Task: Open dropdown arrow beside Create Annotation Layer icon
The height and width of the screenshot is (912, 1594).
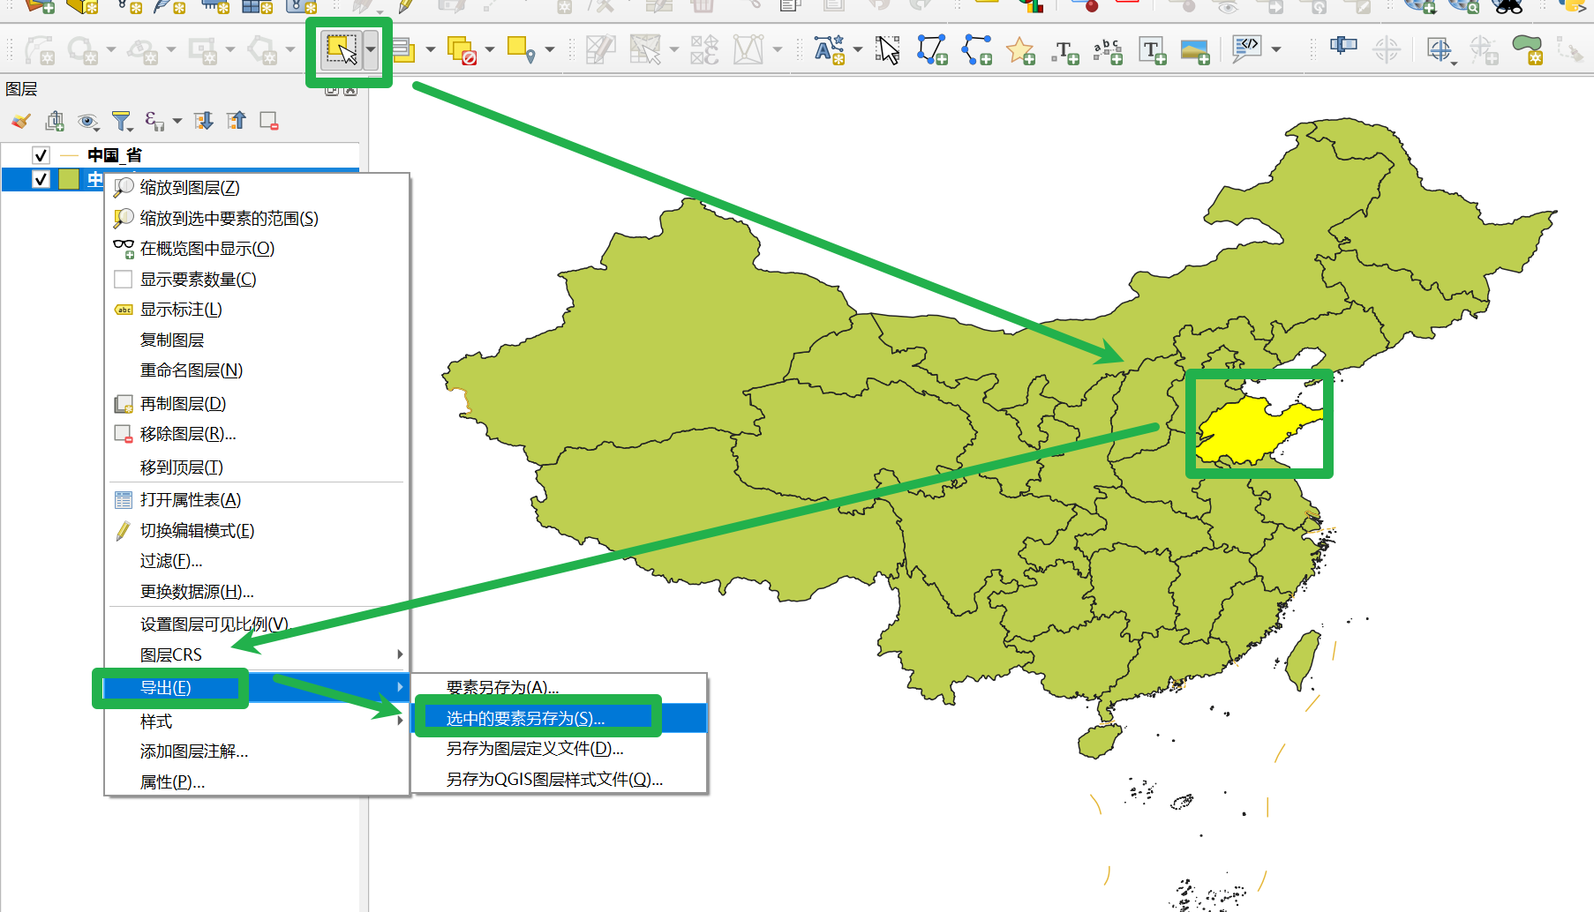Action: (x=857, y=49)
